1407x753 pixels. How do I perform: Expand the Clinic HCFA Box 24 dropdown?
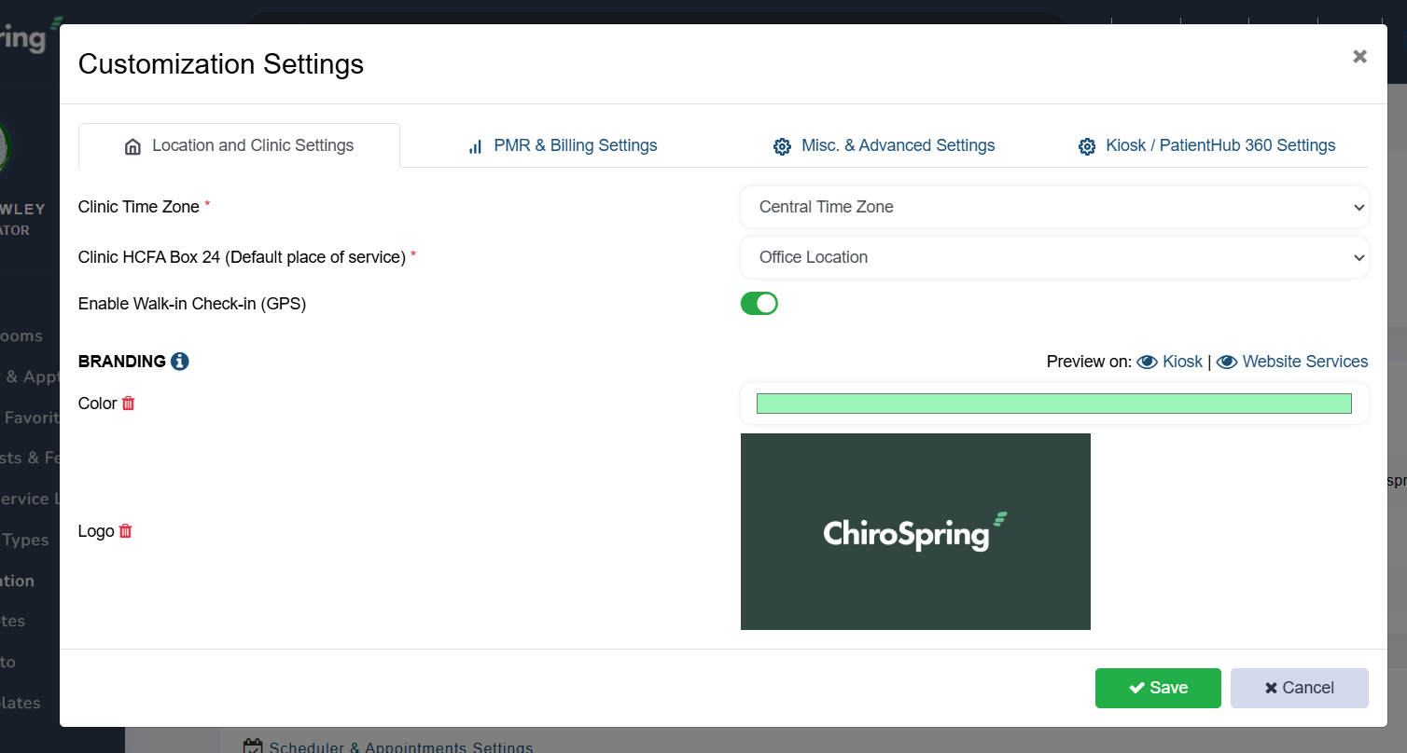point(1054,257)
